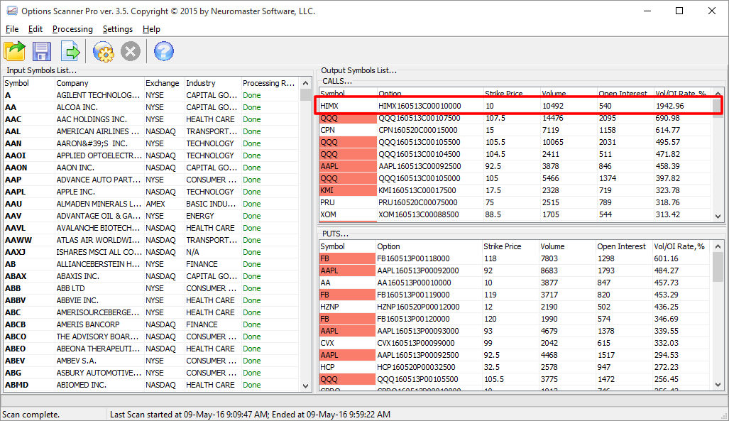Open the Help menu

151,29
